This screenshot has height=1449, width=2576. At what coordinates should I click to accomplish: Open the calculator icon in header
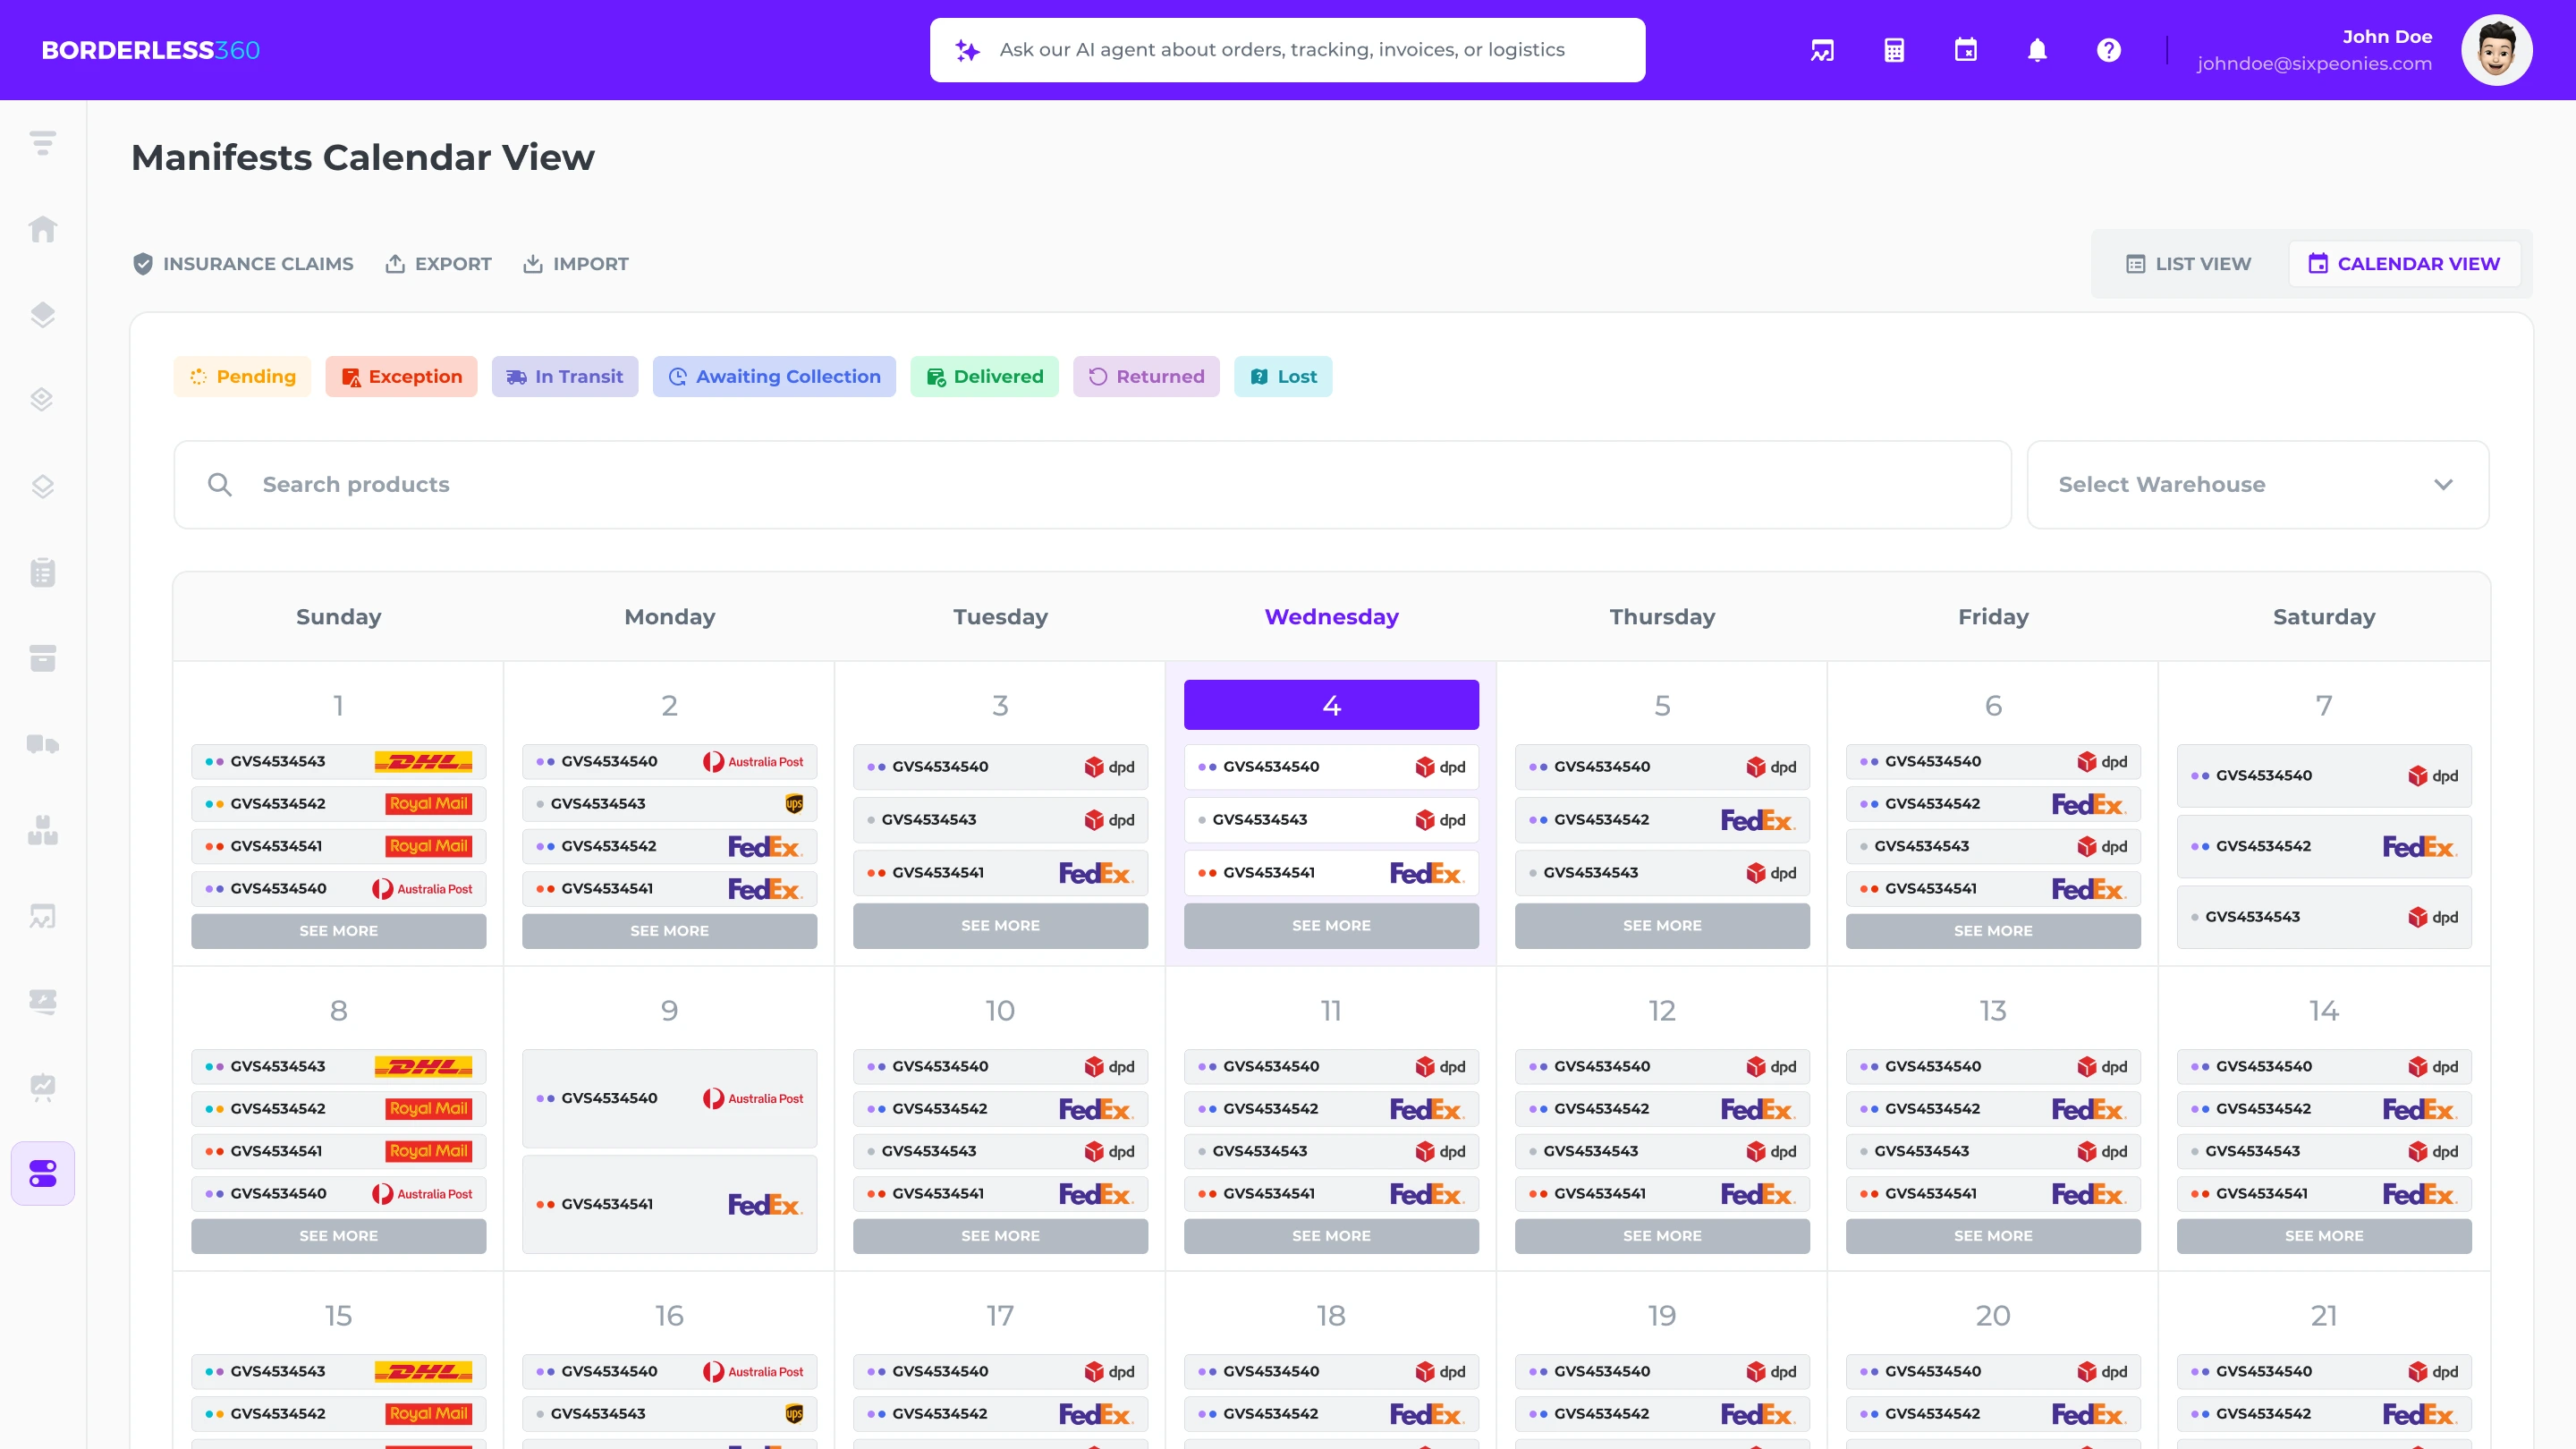tap(1894, 50)
